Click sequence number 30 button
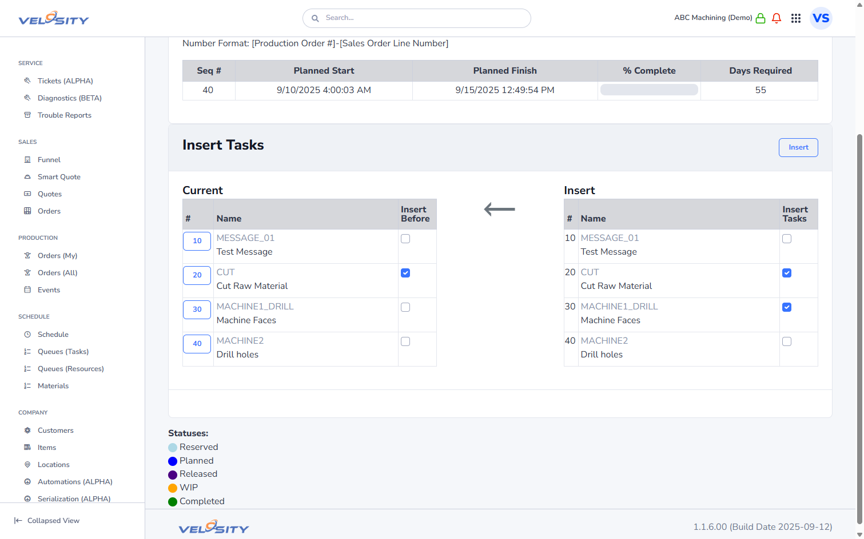The height and width of the screenshot is (539, 864). 197,309
